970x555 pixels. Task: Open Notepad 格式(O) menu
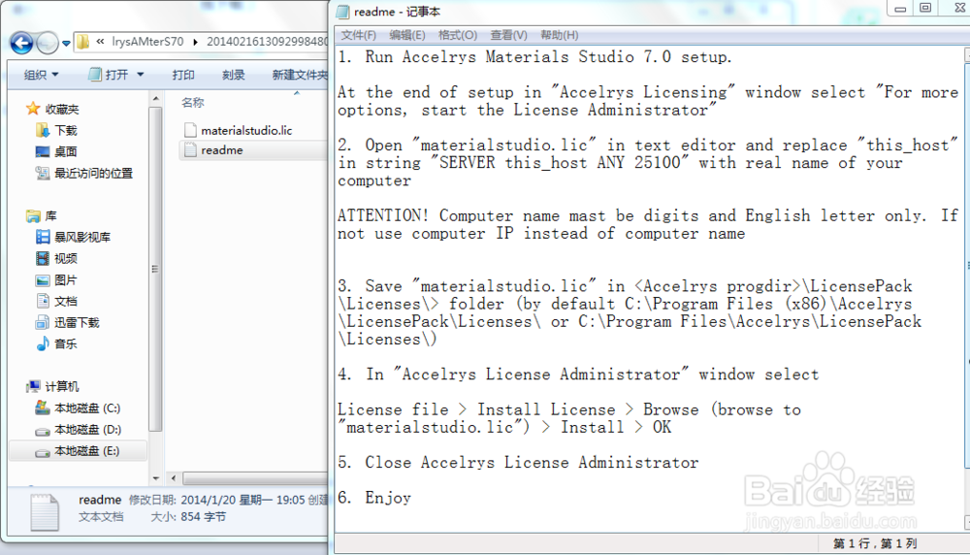pos(458,35)
